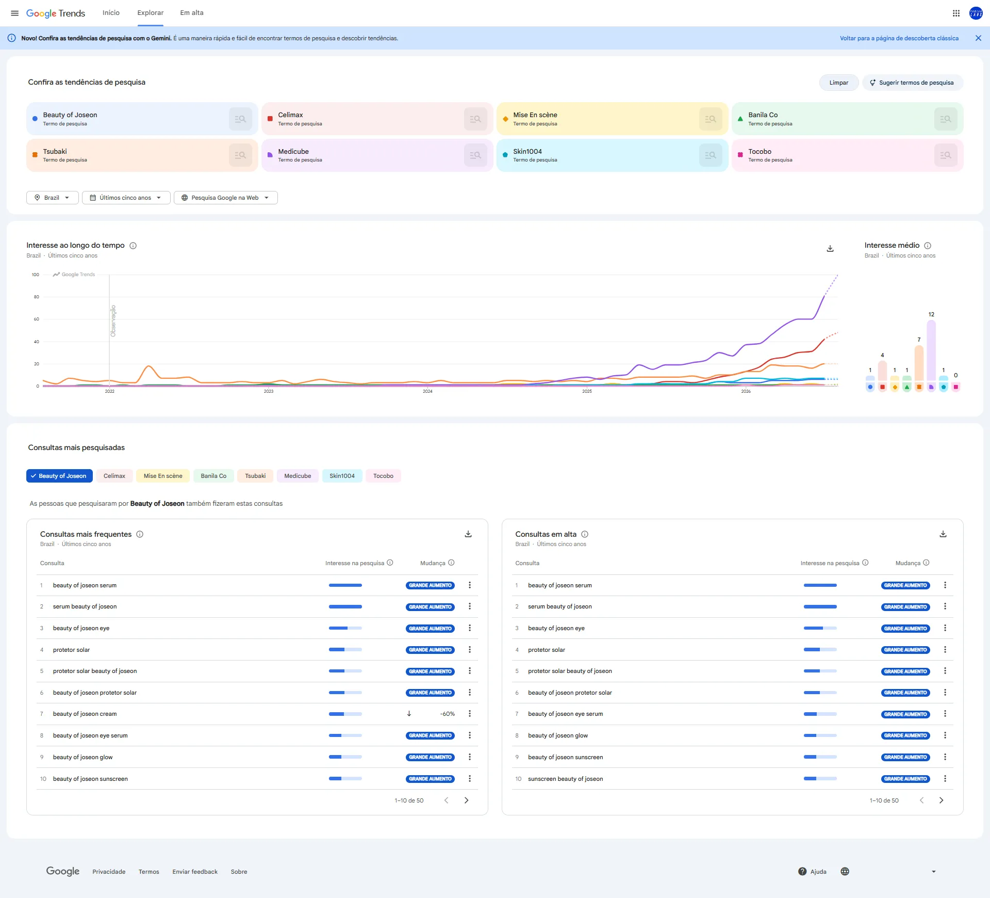Open Privacidade link in footer
990x898 pixels.
pos(109,872)
